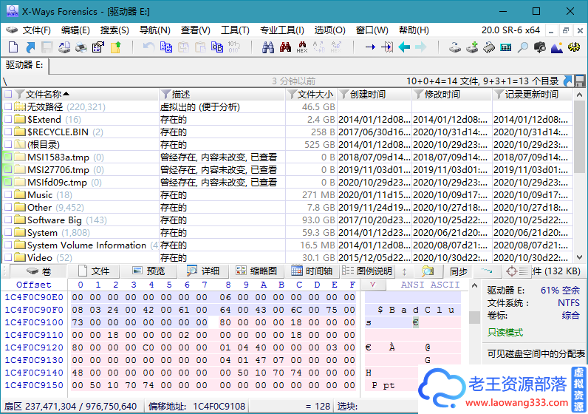Click the folder with green up-arrow icon
The width and height of the screenshot is (588, 414).
pos(115,47)
